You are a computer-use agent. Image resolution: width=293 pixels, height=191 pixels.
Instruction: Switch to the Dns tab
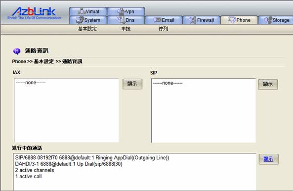(126, 20)
